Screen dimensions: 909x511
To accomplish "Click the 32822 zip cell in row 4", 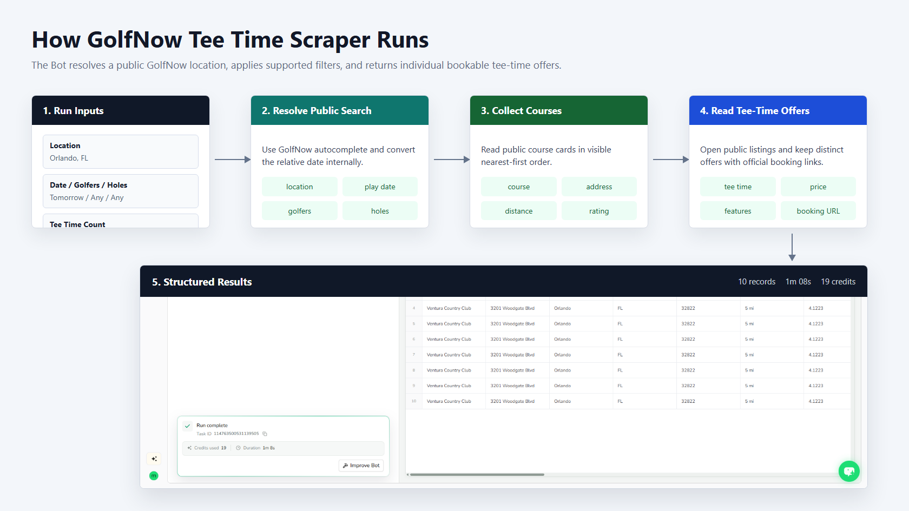I will [x=688, y=308].
